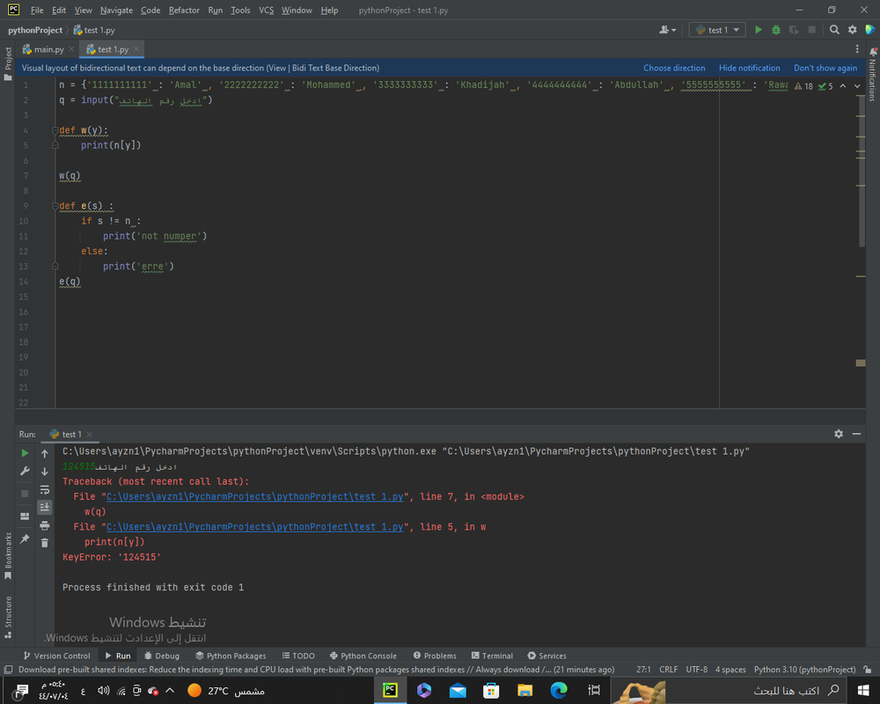Open Run panel settings gear

(x=839, y=434)
